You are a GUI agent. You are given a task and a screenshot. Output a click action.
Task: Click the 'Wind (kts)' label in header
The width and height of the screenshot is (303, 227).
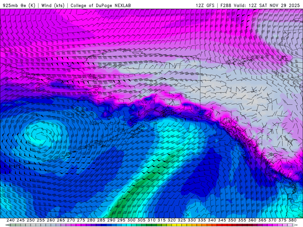53,5
